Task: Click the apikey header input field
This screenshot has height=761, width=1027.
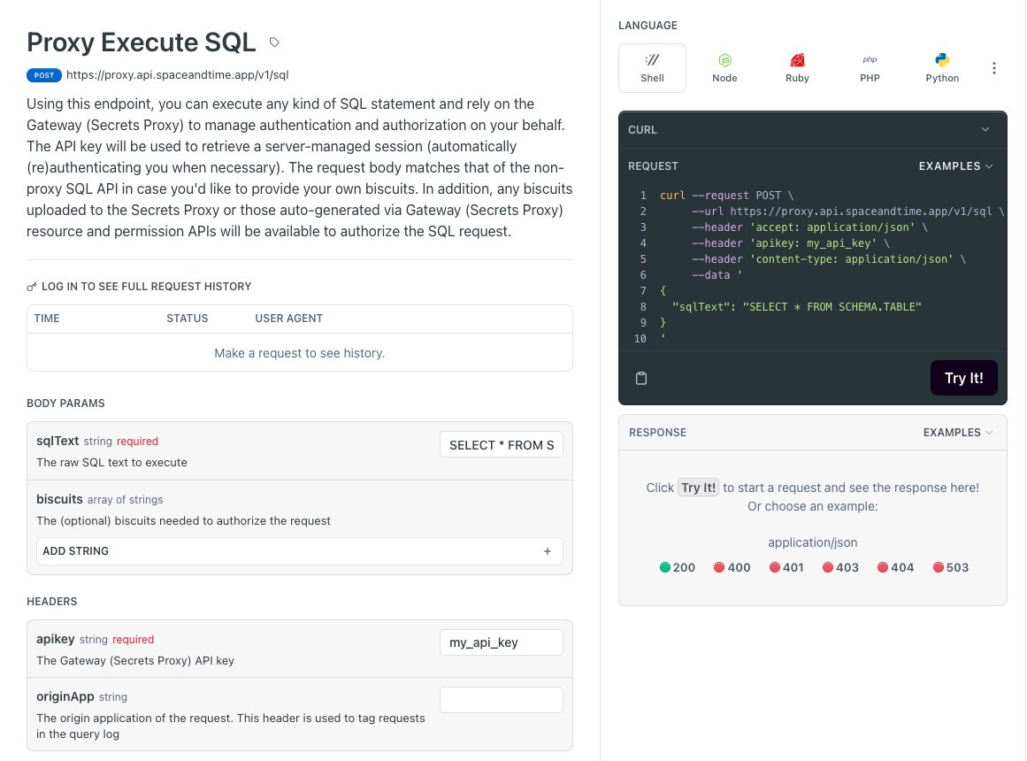Action: pos(501,642)
